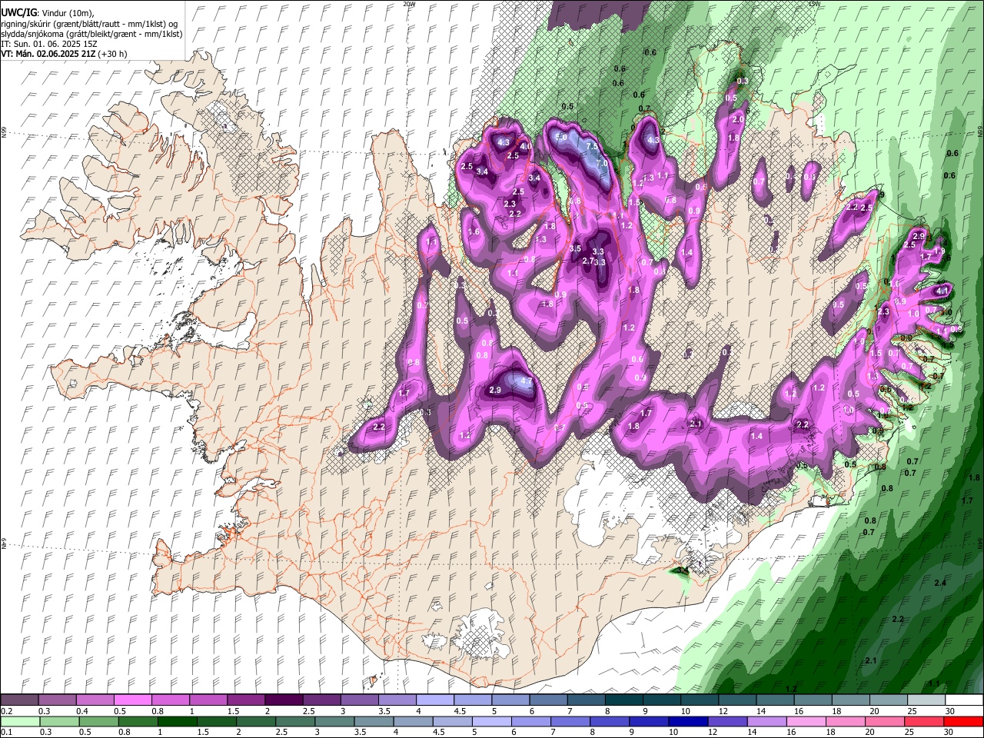This screenshot has width=984, height=738.
Task: Click the red 30 swatch in the rain legend
Action: [x=963, y=721]
